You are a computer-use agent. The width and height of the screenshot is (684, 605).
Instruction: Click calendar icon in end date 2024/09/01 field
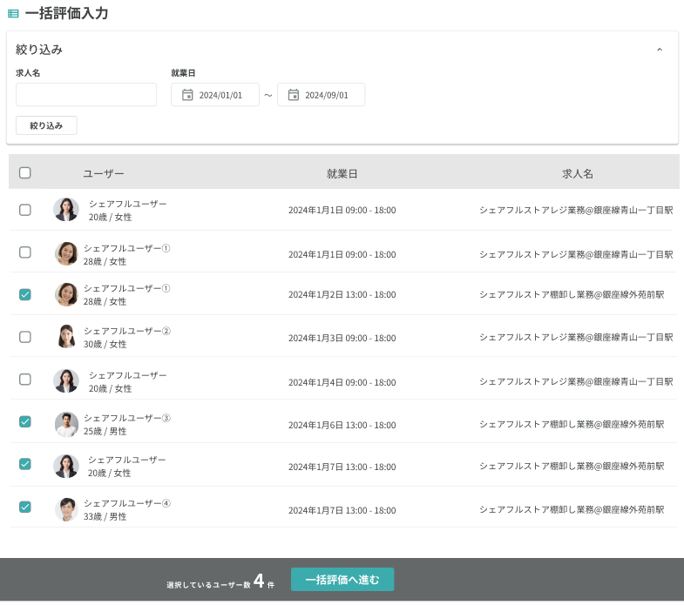click(x=294, y=95)
